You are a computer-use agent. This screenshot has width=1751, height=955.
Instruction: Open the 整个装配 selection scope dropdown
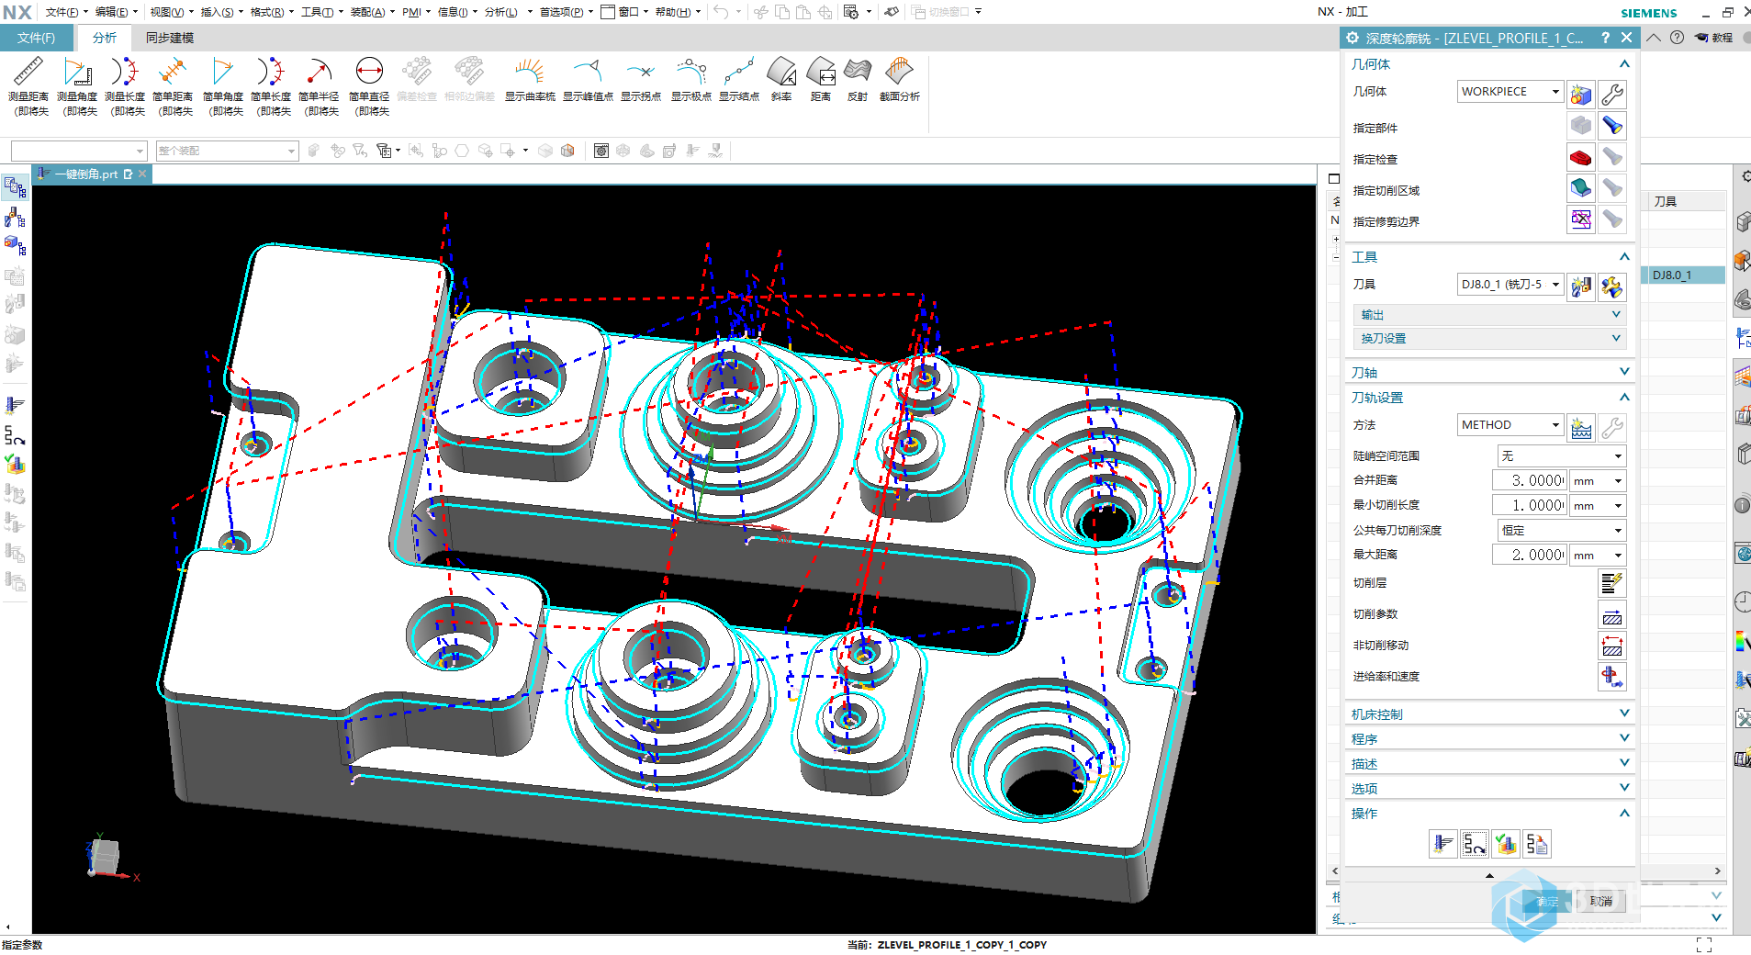(227, 151)
